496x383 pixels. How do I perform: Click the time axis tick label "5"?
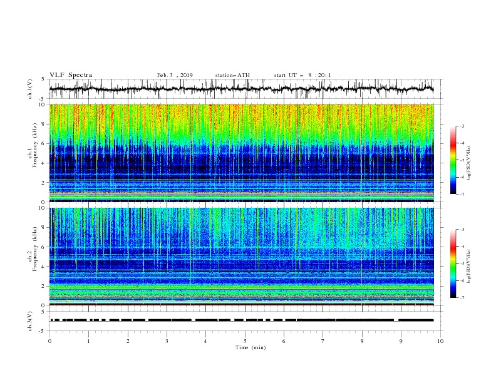245,341
